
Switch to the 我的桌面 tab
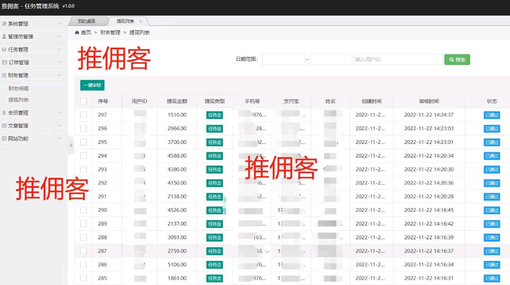coord(87,21)
